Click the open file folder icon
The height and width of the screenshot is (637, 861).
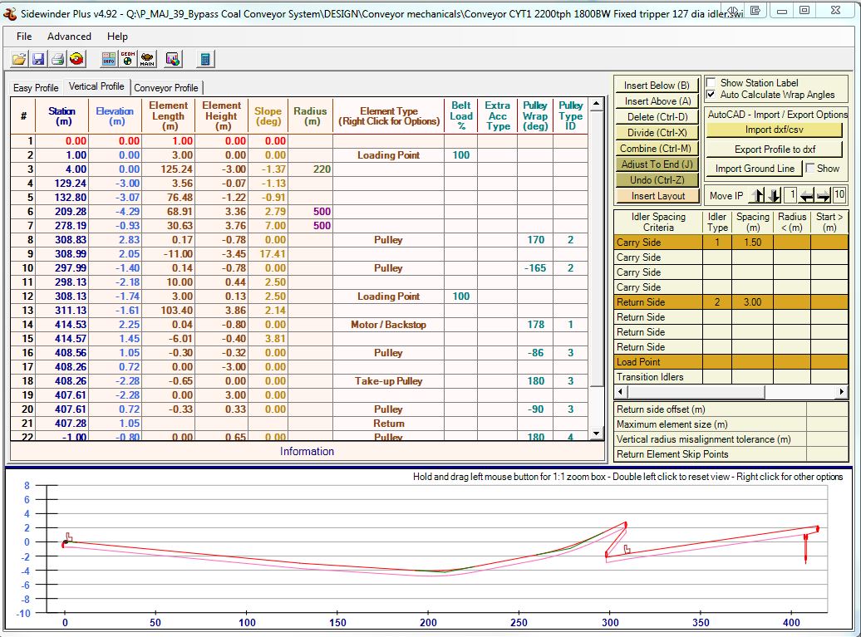pyautogui.click(x=19, y=59)
